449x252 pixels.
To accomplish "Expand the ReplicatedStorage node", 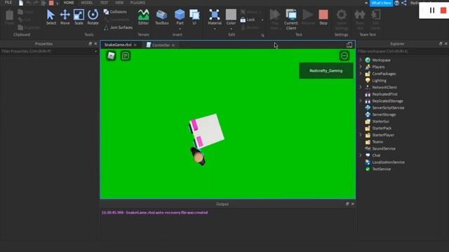I will tap(361, 101).
